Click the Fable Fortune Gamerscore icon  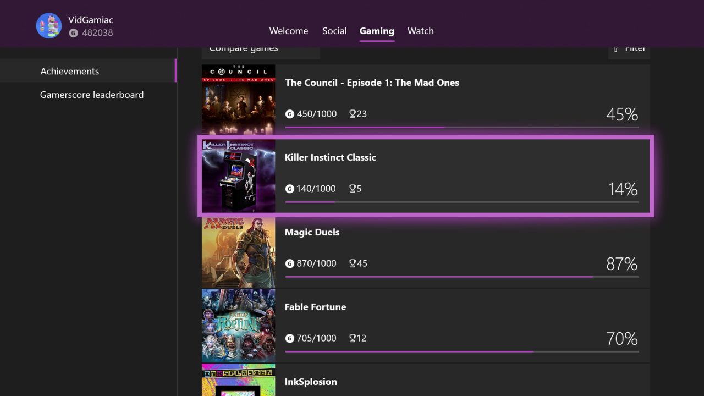[x=290, y=338]
